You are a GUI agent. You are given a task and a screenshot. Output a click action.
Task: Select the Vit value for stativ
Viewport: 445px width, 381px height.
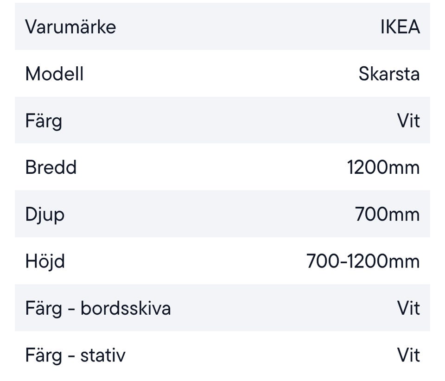tap(408, 356)
